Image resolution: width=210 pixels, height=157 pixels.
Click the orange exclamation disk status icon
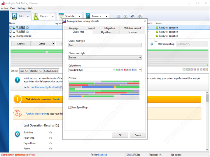coord(17,99)
